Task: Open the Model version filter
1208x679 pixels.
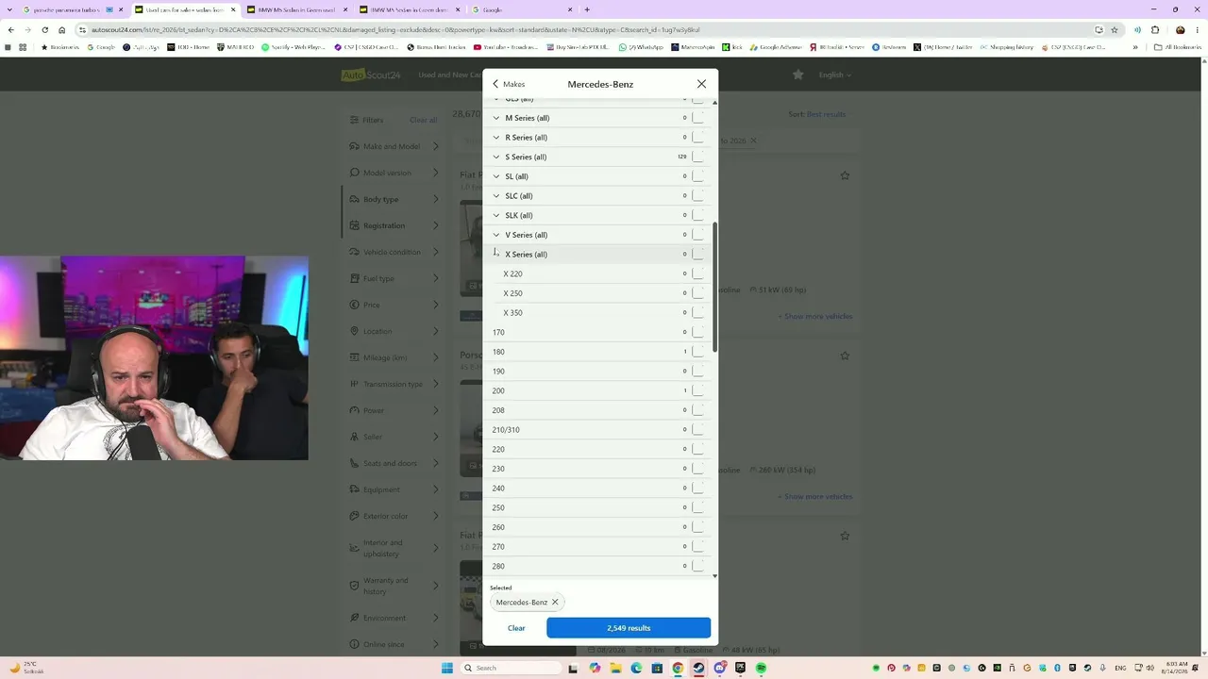Action: coord(394,173)
